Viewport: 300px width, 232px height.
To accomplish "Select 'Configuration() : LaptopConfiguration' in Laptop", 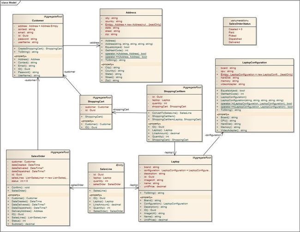I will pyautogui.click(x=166, y=204).
